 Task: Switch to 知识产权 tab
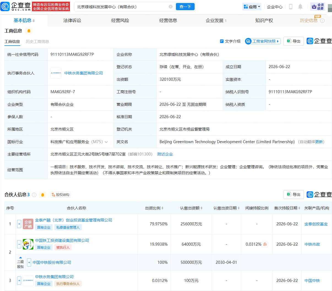click(264, 20)
